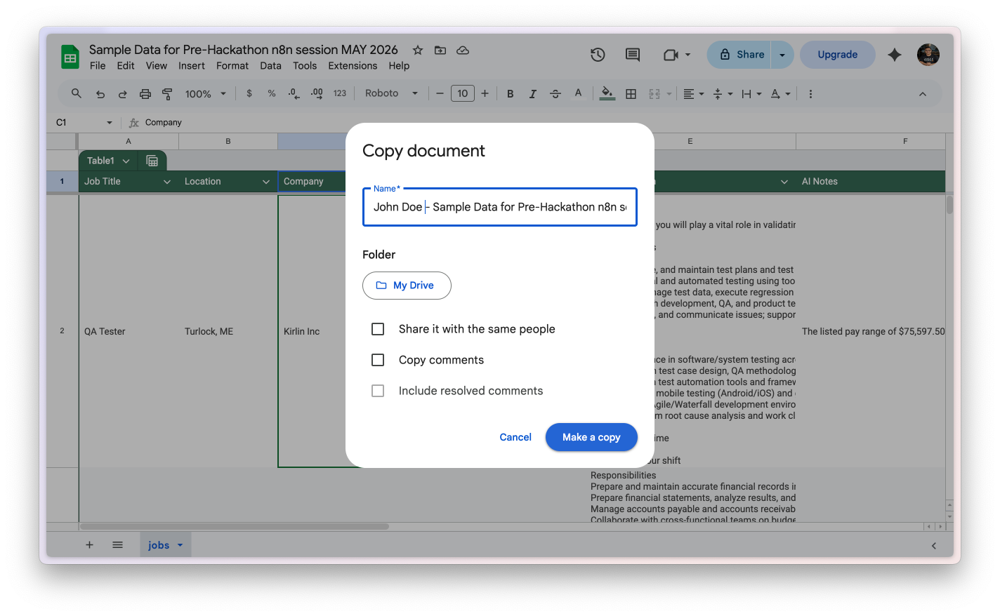Open more toolbar options three dots
1000x616 pixels.
point(810,94)
